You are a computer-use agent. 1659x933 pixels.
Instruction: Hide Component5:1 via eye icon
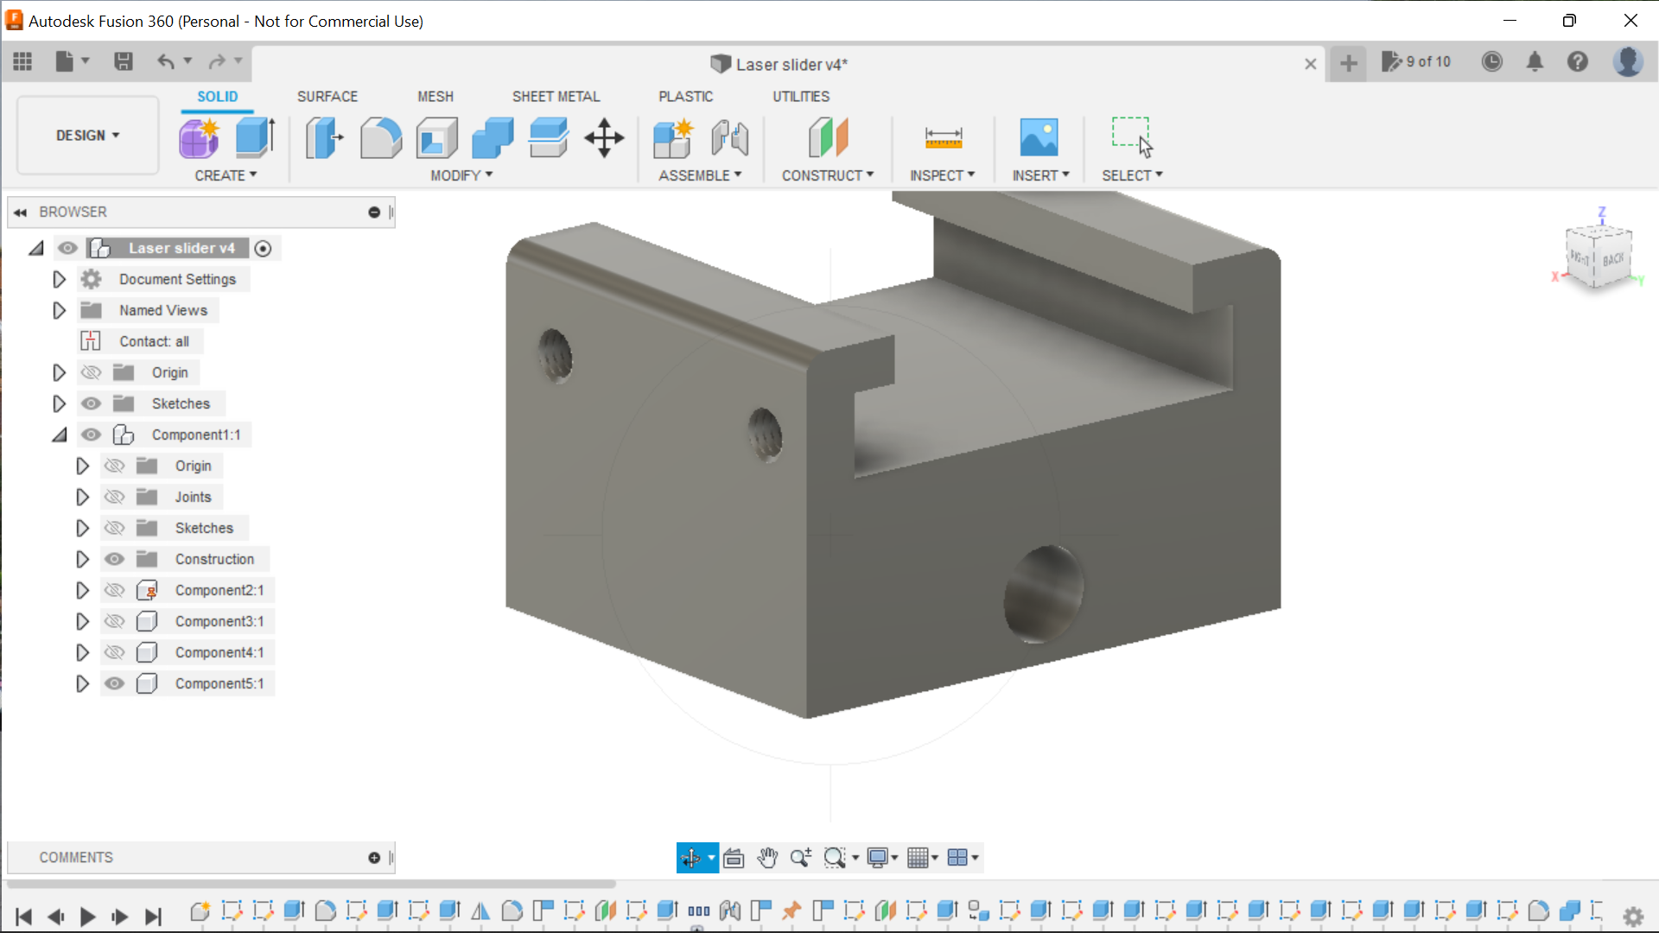pyautogui.click(x=114, y=683)
